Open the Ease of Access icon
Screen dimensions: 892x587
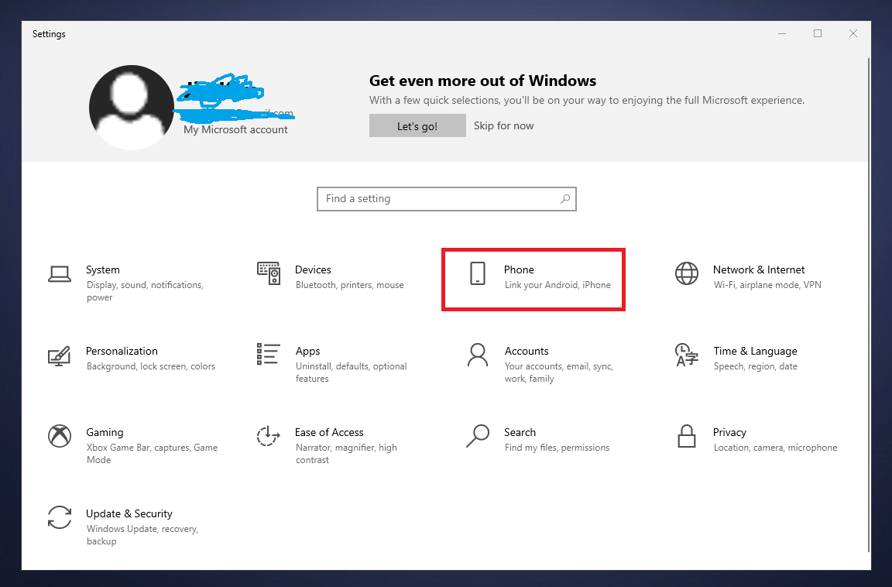click(x=269, y=436)
